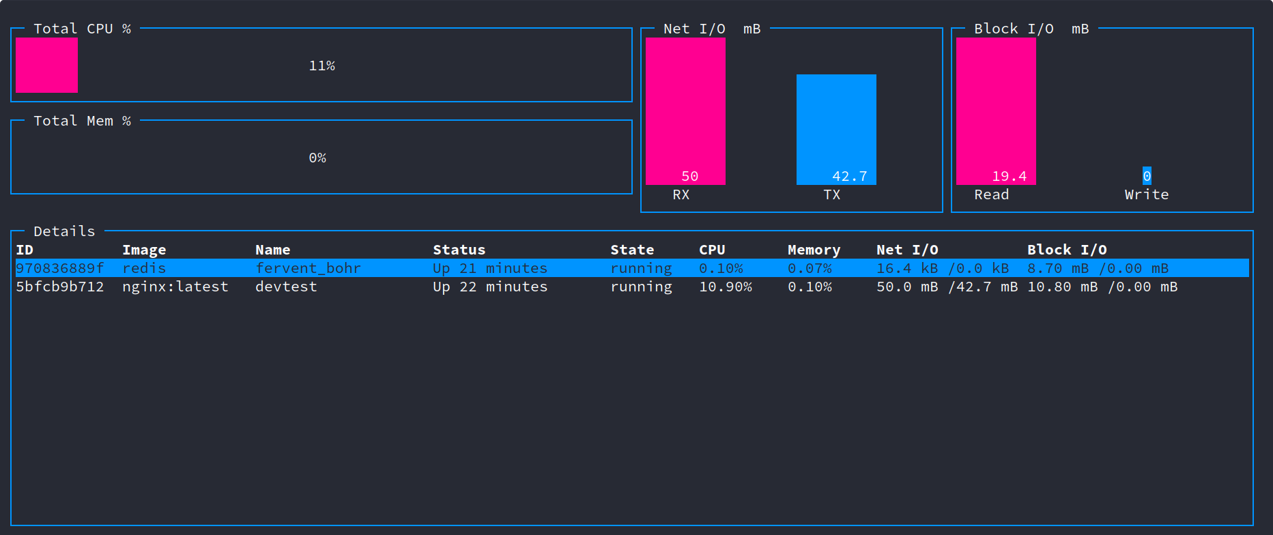This screenshot has height=535, width=1273.
Task: Click the 'Total Mem %' panel title
Action: coord(82,121)
